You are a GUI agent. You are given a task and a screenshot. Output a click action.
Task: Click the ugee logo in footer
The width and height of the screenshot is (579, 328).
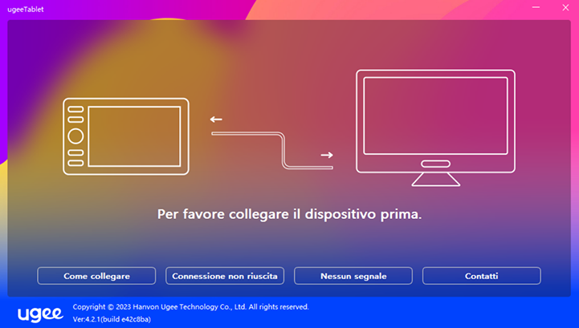(40, 314)
